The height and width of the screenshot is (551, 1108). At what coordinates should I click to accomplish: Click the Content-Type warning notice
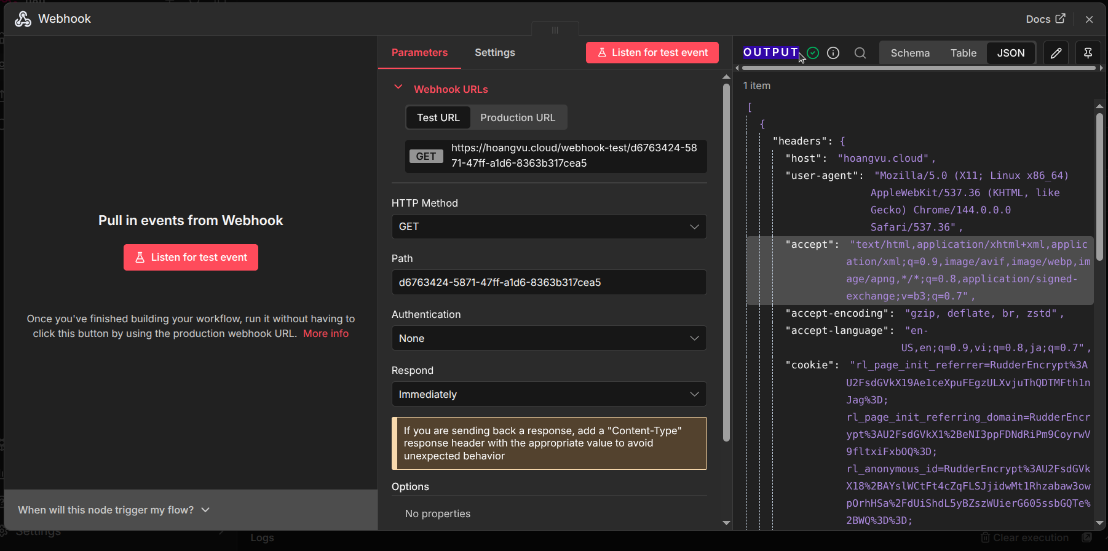pyautogui.click(x=549, y=443)
